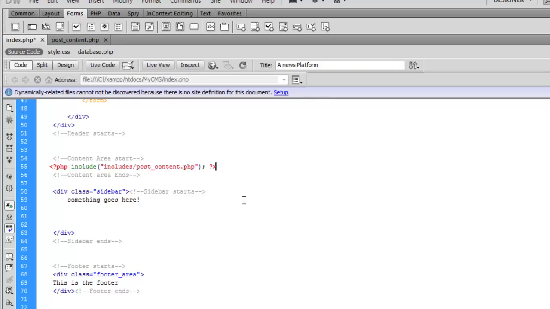Open the Address history dropdown
The image size is (550, 309).
284,80
